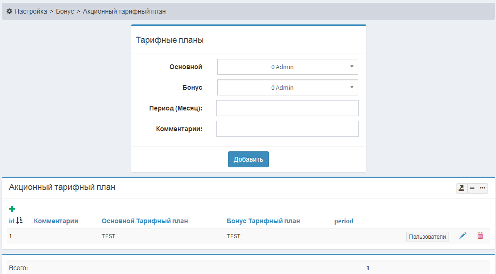The height and width of the screenshot is (274, 496).
Task: Collapse the Акционный тарифный план panel
Action: [x=472, y=188]
